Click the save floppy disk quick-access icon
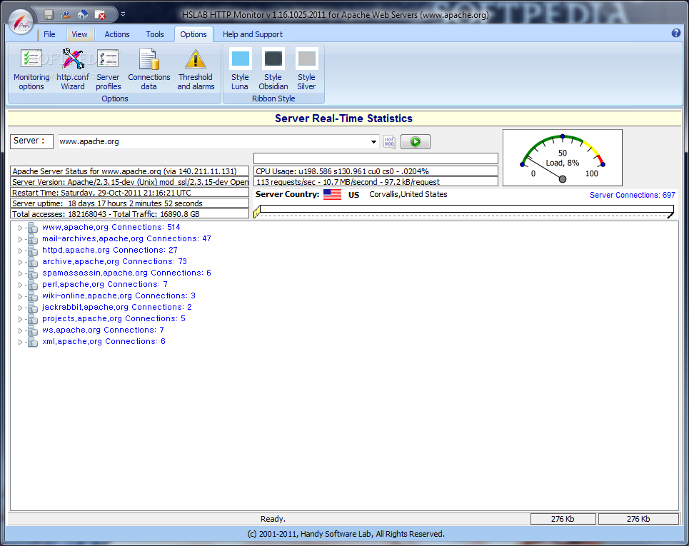Image resolution: width=689 pixels, height=546 pixels. [49, 14]
